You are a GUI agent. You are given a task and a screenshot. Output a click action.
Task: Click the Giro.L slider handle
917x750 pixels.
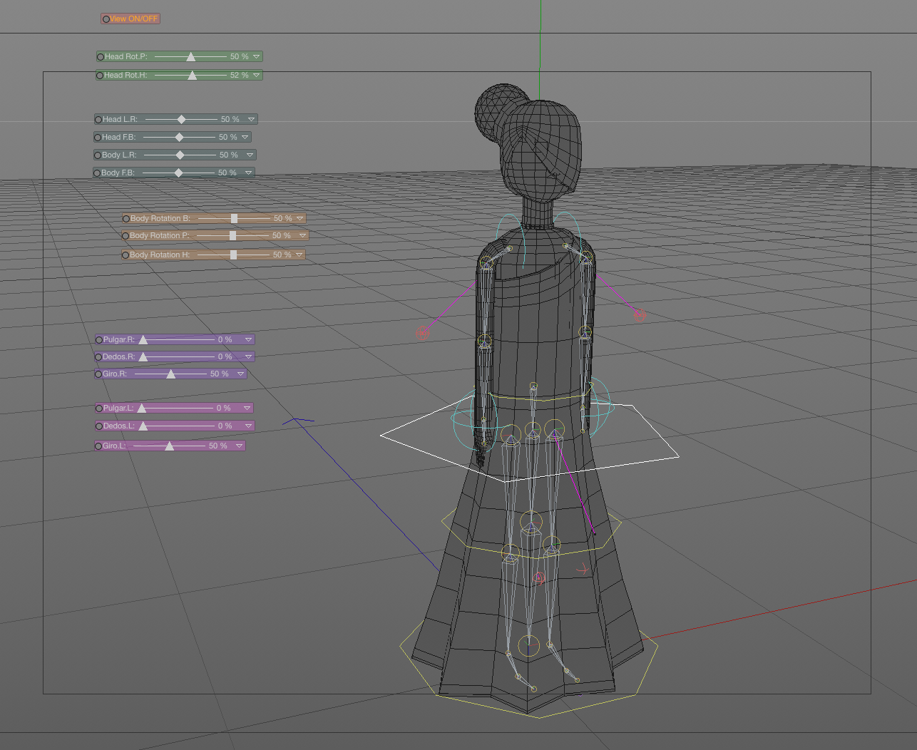click(x=169, y=446)
